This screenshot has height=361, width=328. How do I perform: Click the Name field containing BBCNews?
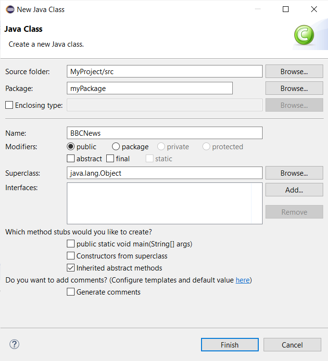tap(164, 133)
